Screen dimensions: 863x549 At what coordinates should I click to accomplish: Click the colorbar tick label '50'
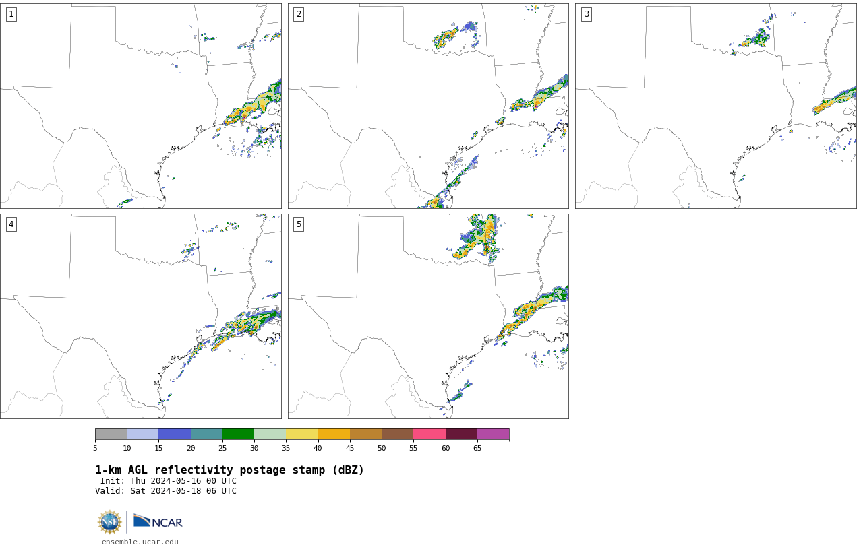[382, 449]
